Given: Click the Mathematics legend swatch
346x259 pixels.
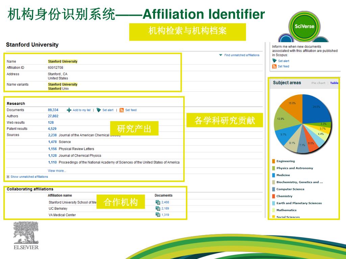Looking at the screenshot, I should pyautogui.click(x=274, y=210).
